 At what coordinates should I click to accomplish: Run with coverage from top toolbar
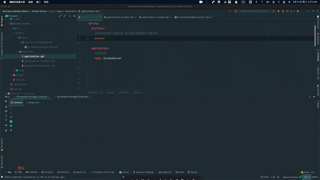click(287, 11)
